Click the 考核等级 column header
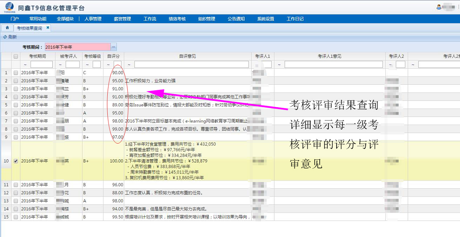 pyautogui.click(x=93, y=56)
